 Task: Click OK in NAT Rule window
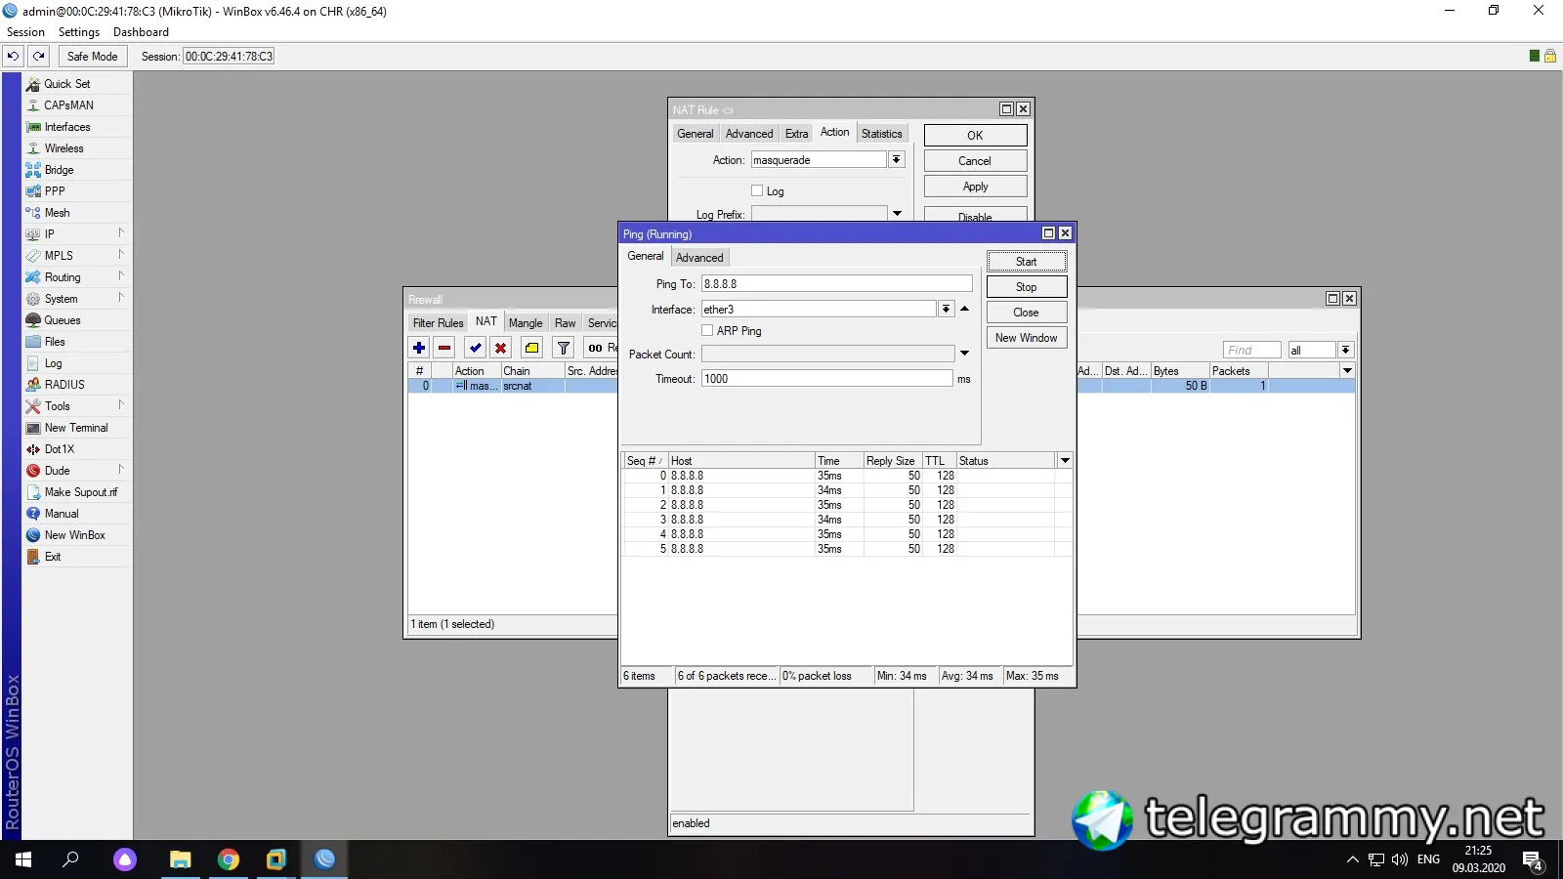(x=975, y=136)
